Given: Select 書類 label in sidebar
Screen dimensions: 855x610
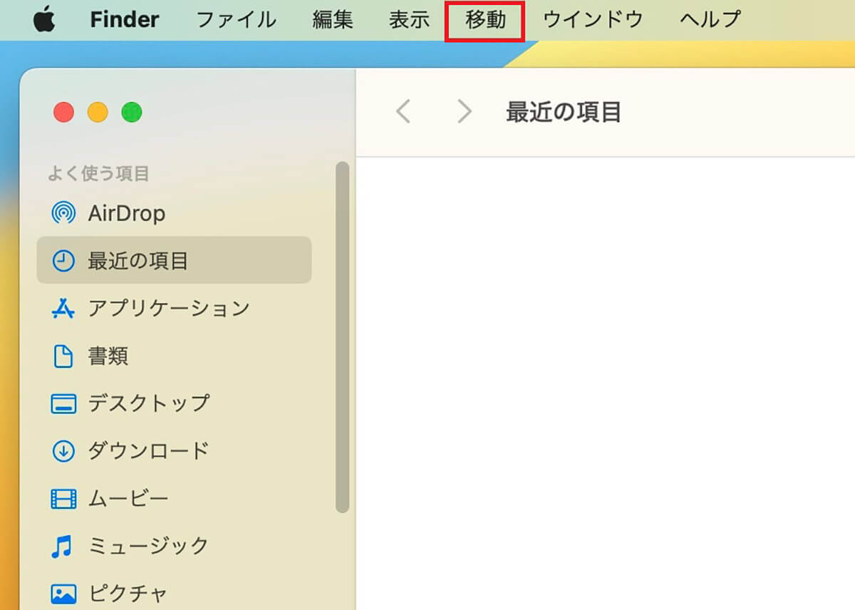Looking at the screenshot, I should tap(108, 356).
